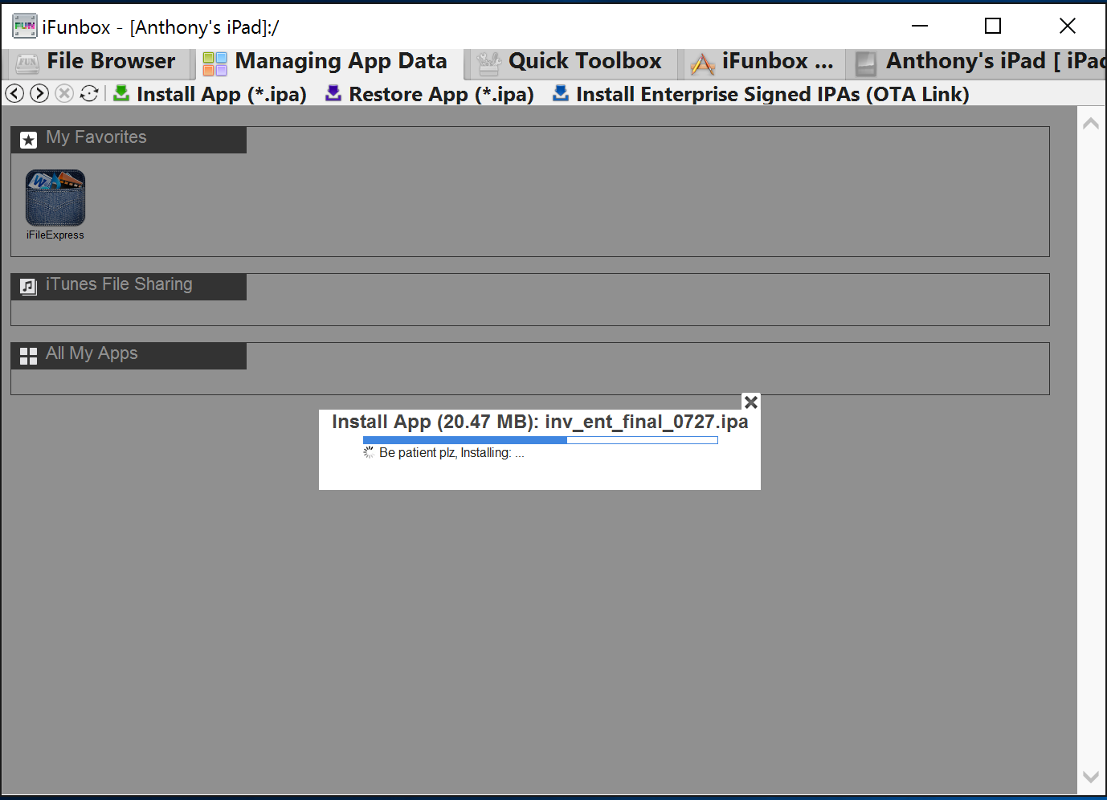
Task: Close the iFunbox window
Action: tap(1068, 26)
